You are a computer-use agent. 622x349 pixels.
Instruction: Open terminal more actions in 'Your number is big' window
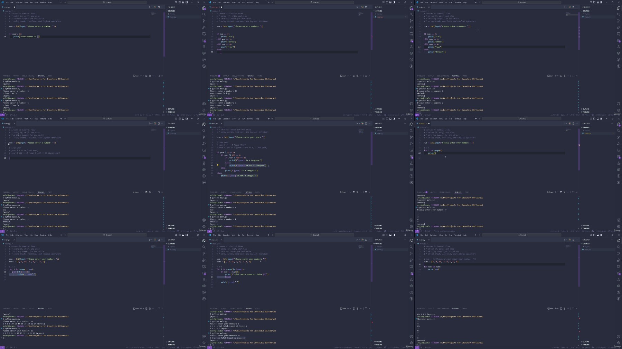click(x=360, y=76)
